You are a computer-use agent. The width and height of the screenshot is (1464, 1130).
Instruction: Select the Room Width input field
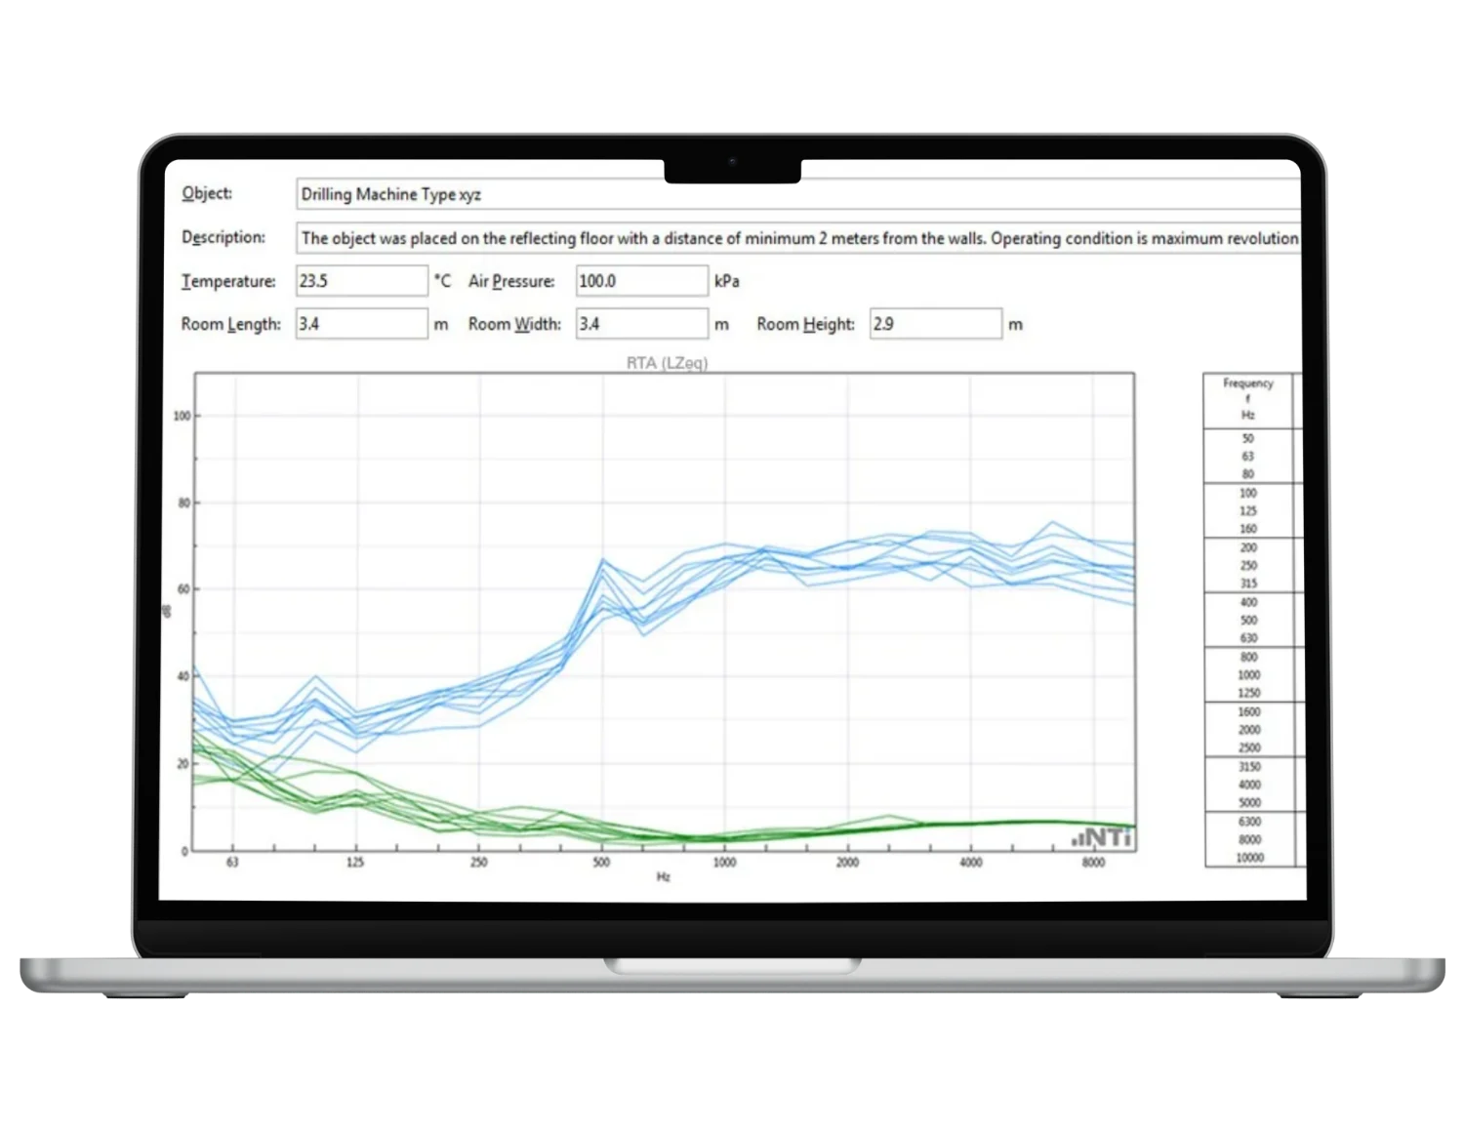click(641, 324)
